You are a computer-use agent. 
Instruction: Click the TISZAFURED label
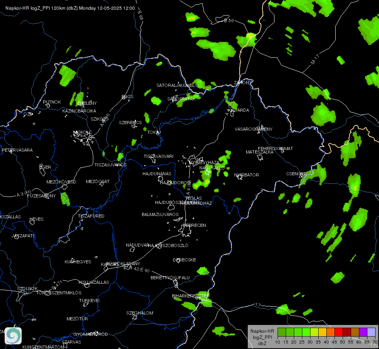[91, 216]
